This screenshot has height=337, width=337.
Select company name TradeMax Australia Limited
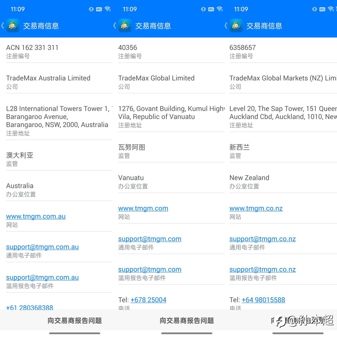(x=48, y=78)
